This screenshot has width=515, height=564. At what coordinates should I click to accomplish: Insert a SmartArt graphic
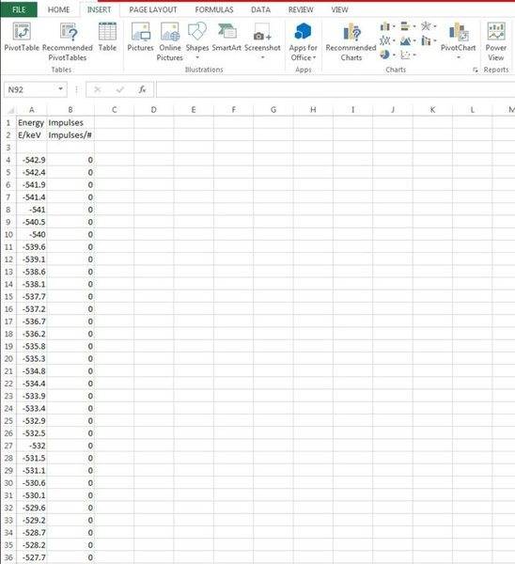tap(226, 37)
